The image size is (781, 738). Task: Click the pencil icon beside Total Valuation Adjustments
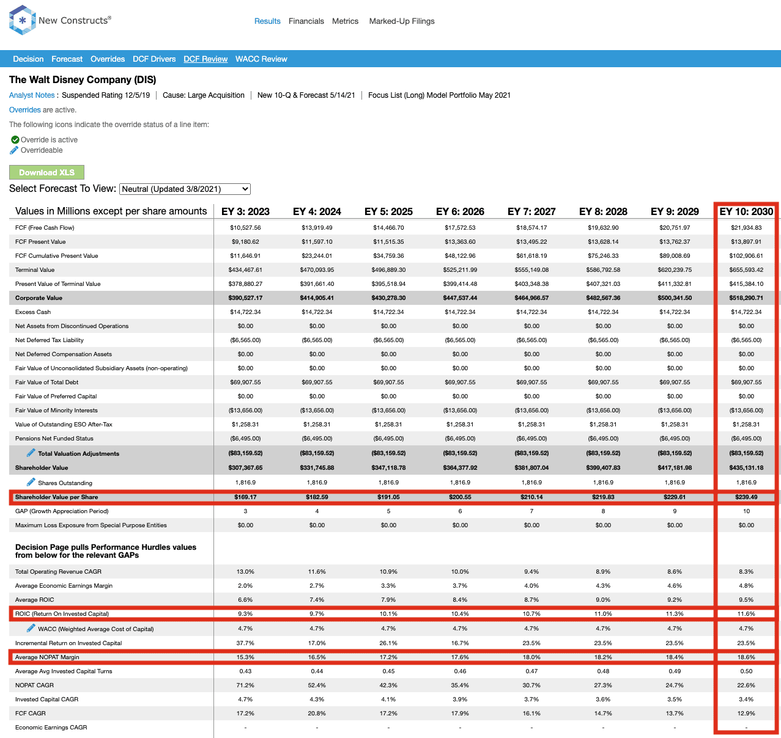(31, 453)
